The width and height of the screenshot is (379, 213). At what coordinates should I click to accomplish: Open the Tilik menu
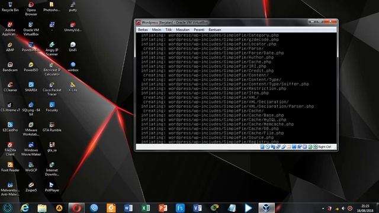pyautogui.click(x=168, y=30)
